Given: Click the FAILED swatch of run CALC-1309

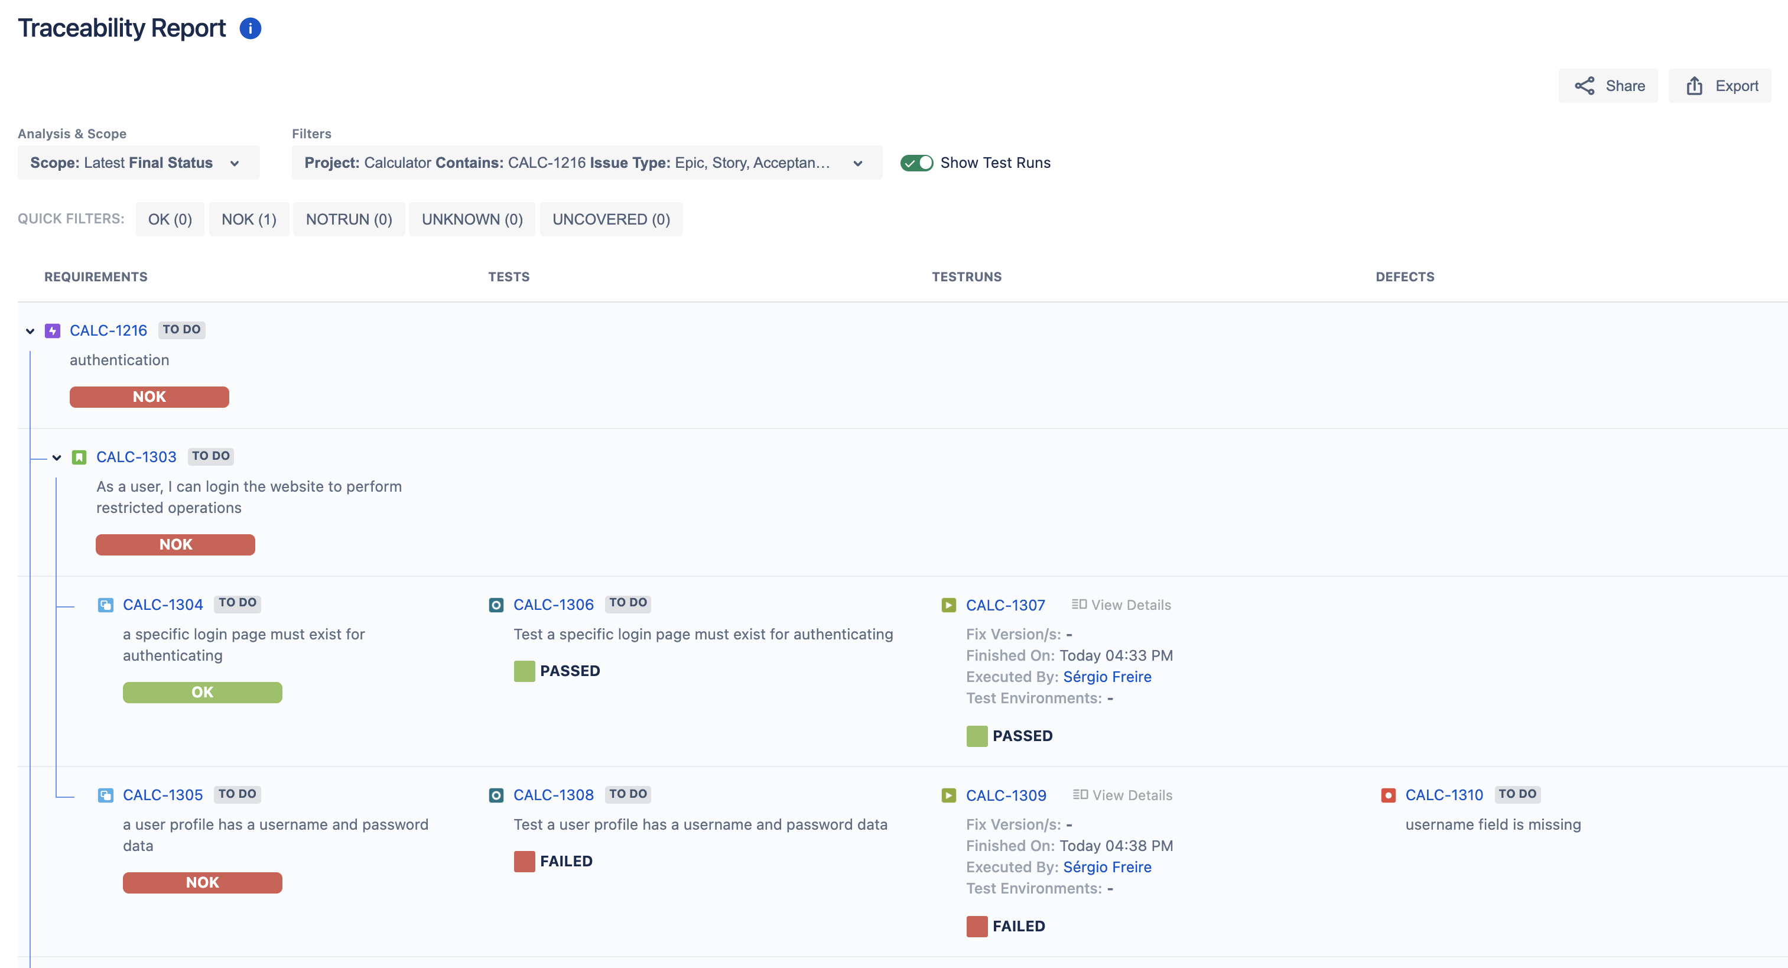Looking at the screenshot, I should 977,926.
